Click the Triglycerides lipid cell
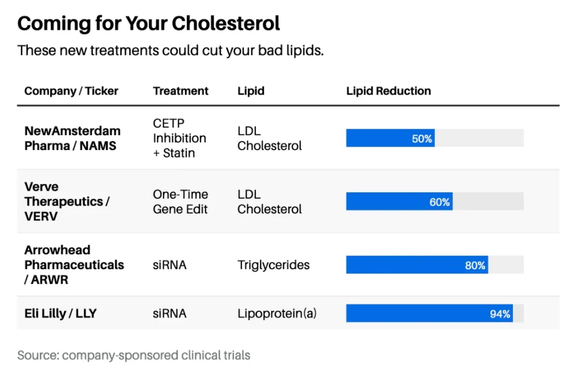This screenshot has height=377, width=577. [x=273, y=265]
